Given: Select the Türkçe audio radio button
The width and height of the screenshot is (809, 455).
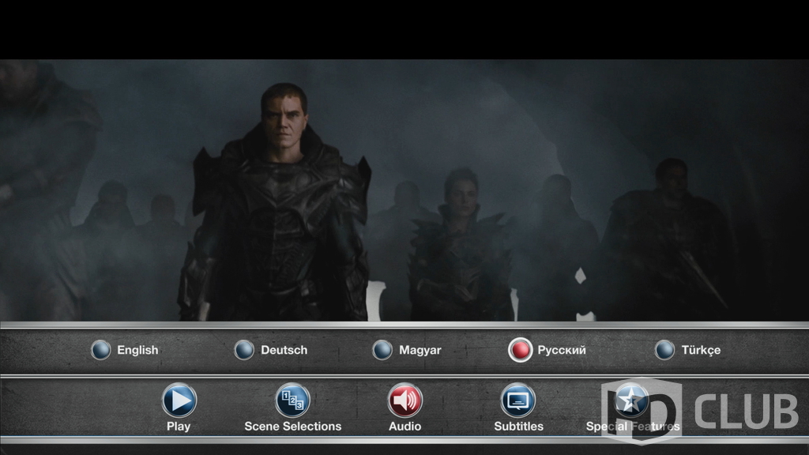Looking at the screenshot, I should coord(664,350).
